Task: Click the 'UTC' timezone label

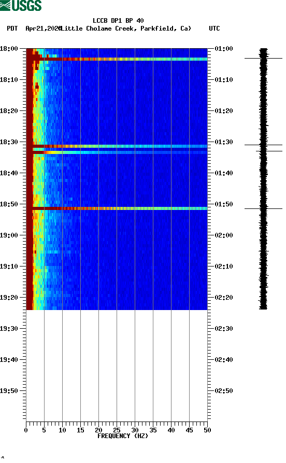Action: coord(214,29)
